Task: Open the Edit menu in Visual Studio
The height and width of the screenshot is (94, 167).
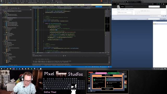Action: (x=6, y=1)
